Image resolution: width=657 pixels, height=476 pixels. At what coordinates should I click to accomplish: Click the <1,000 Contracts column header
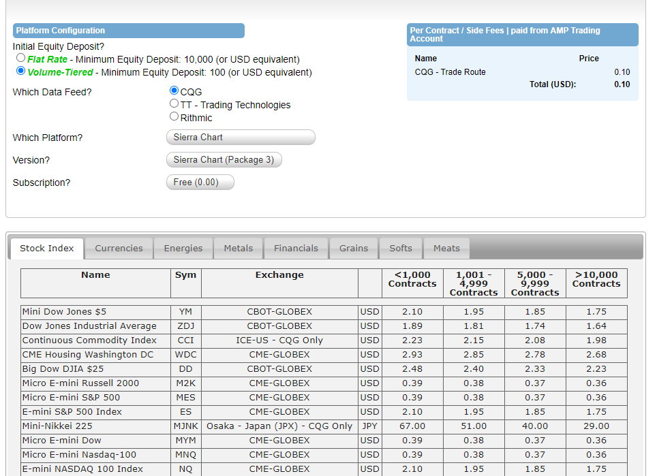[x=412, y=283]
